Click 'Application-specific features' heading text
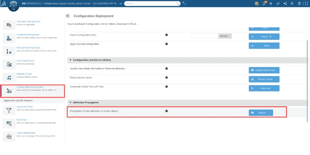310x155 pixels. point(18,101)
